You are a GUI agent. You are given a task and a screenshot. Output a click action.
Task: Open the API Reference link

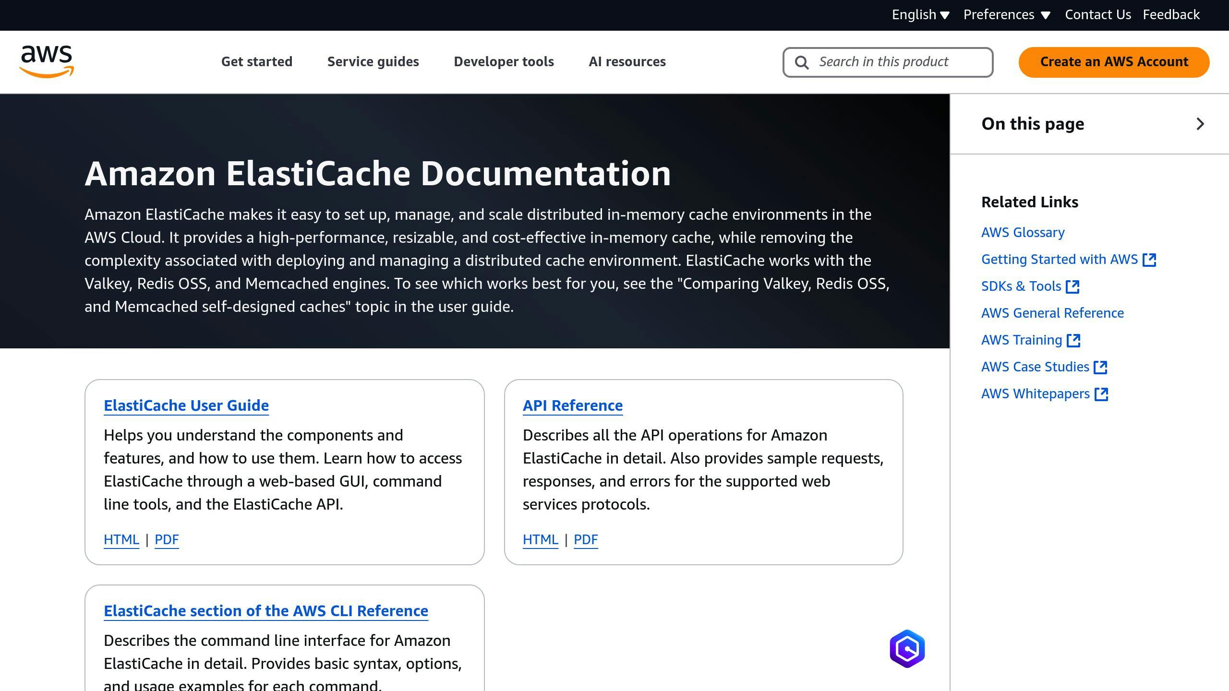(573, 405)
